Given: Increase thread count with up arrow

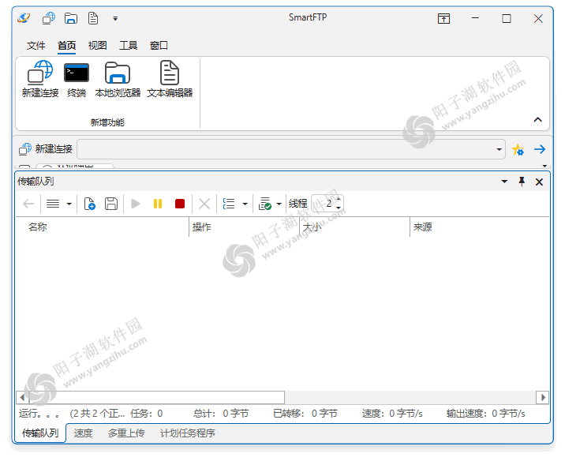Looking at the screenshot, I should [x=339, y=199].
